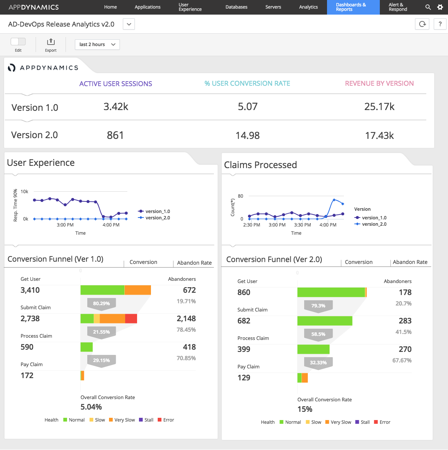Click the 58.5% conversion badge

(318, 334)
